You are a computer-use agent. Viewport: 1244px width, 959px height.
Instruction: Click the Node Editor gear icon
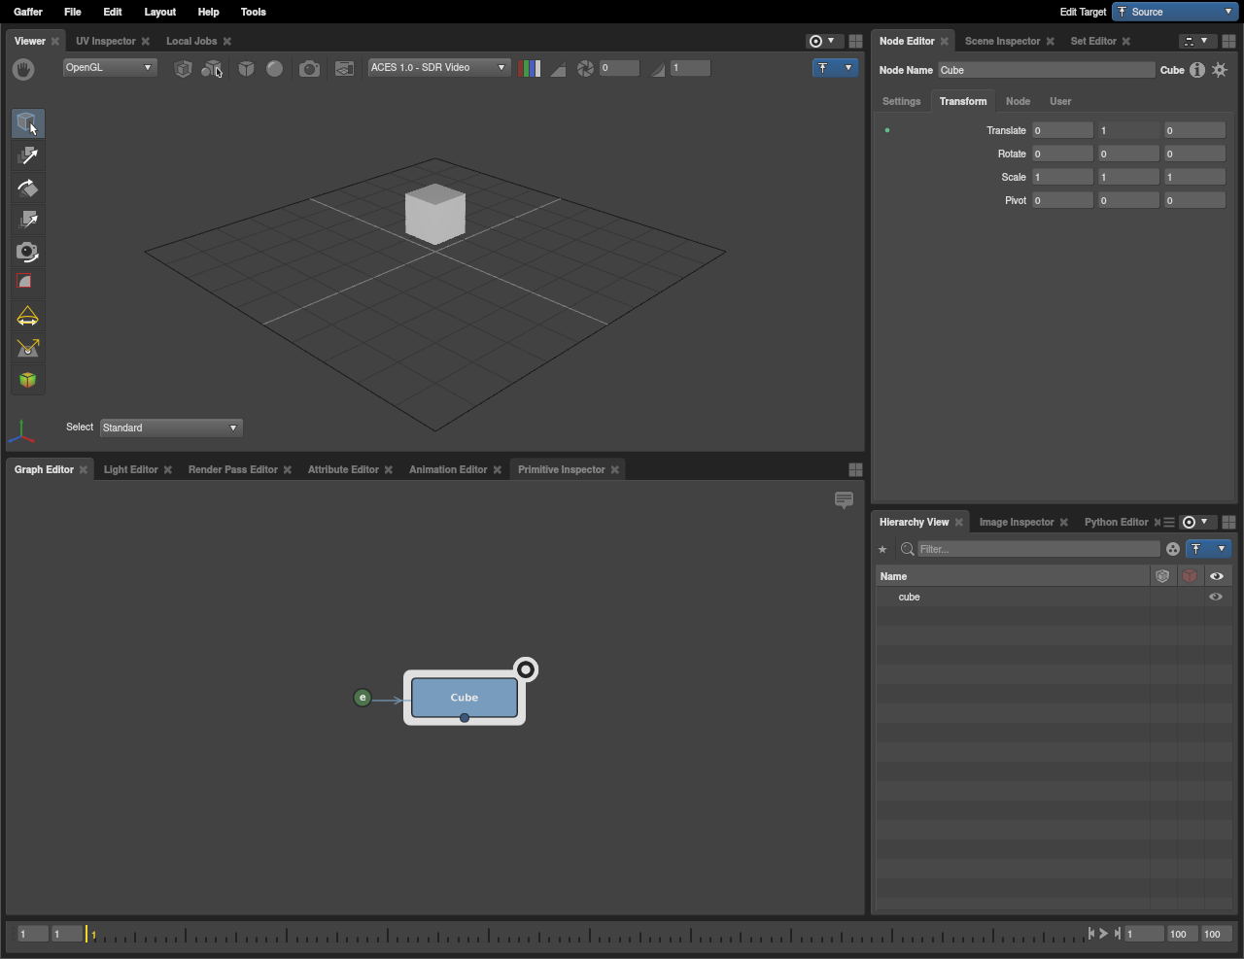click(1220, 70)
